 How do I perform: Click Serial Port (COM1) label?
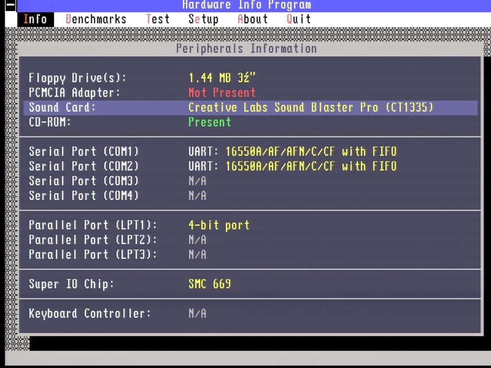click(83, 151)
